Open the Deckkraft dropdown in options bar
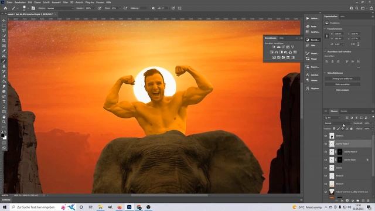Screen dimensions: 375x211 point(94,8)
